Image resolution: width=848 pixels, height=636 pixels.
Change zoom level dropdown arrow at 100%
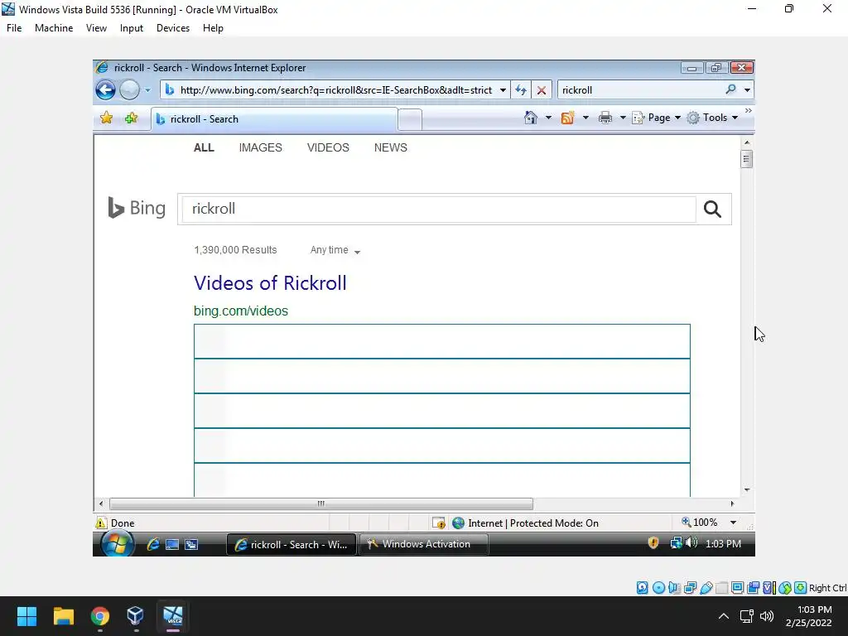(x=734, y=523)
